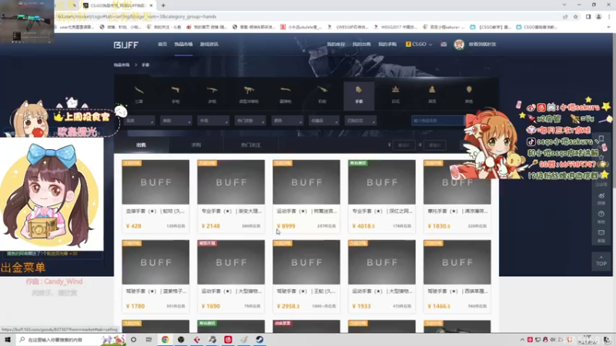Bookmark this page with the star icon
616x346 pixels.
pyautogui.click(x=575, y=16)
